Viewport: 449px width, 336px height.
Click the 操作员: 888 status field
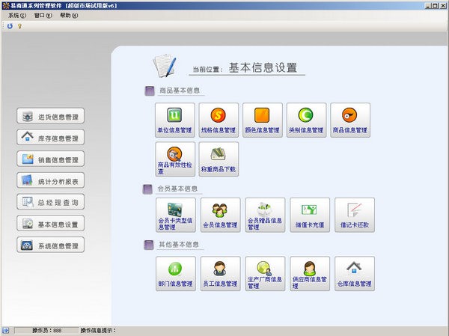click(46, 330)
